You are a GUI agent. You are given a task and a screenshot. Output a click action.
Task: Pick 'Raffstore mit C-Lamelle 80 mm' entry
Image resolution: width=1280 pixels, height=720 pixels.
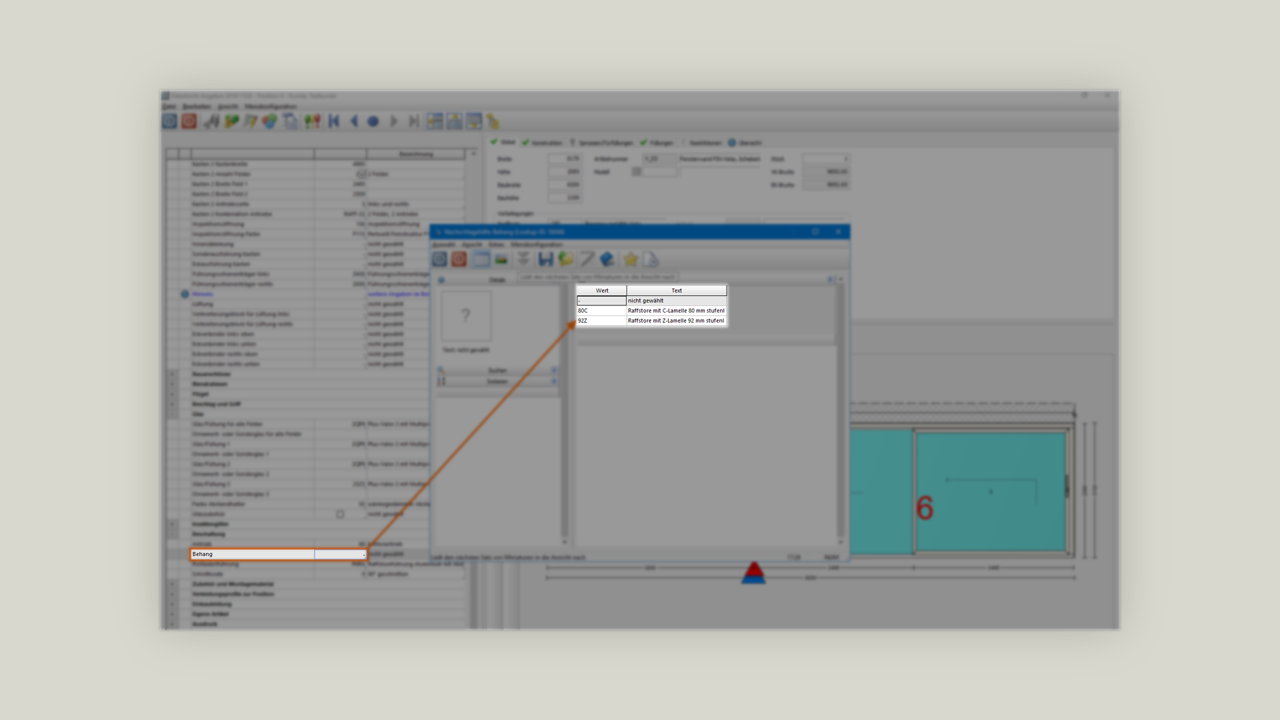tap(676, 311)
